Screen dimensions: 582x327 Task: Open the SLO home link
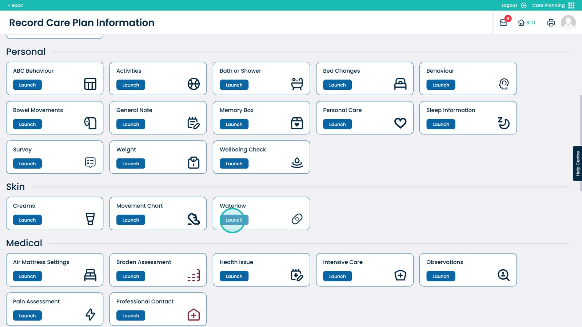[526, 23]
